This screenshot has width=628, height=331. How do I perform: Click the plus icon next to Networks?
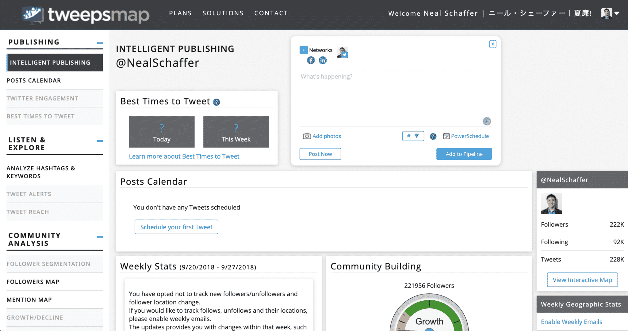coord(303,50)
